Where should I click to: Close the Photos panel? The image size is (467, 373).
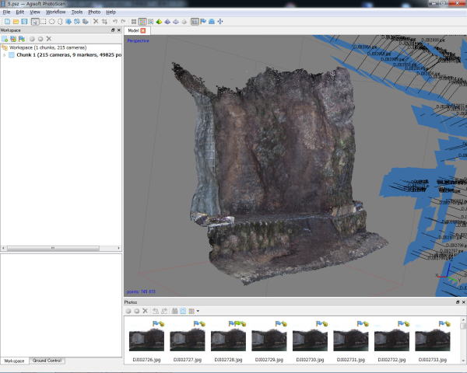point(463,302)
